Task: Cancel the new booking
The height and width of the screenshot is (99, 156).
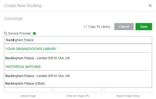Action: point(124,27)
